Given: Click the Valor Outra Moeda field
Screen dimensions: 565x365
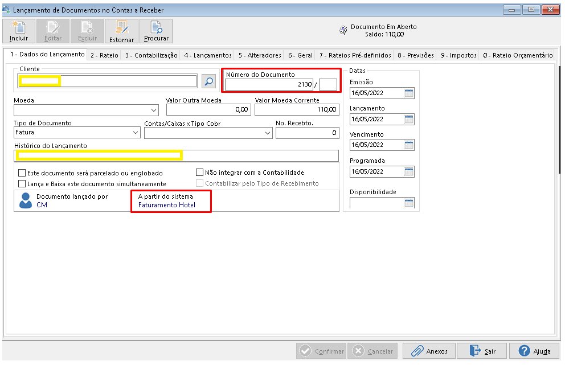Looking at the screenshot, I should pyautogui.click(x=208, y=109).
